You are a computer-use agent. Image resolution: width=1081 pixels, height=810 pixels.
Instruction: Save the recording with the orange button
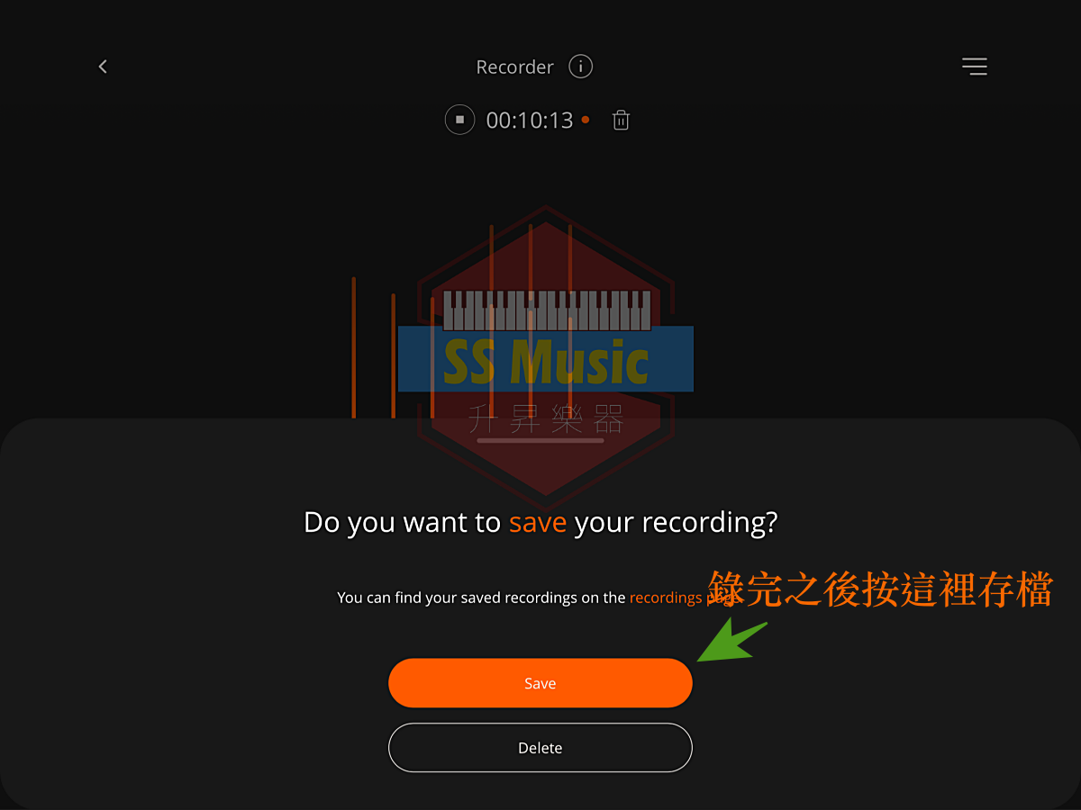tap(540, 683)
